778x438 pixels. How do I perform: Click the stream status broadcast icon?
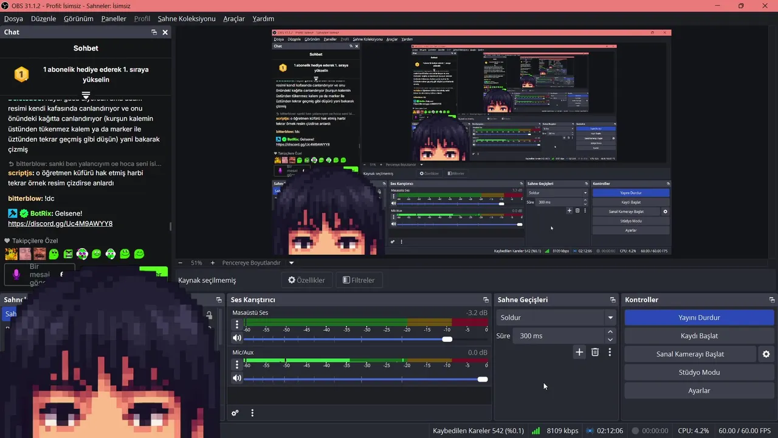(590, 431)
